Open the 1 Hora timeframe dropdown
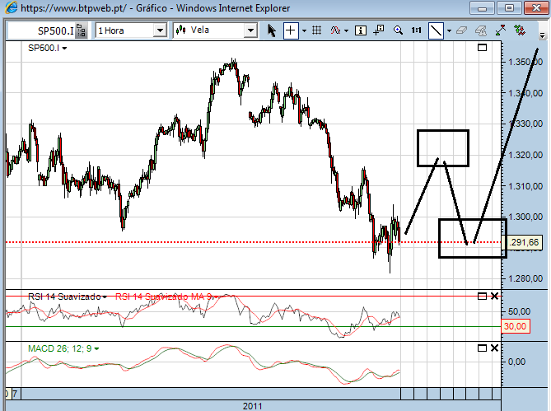551x411 pixels. pyautogui.click(x=160, y=30)
